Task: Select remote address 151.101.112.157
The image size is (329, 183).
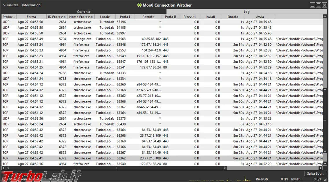Action: coord(148,56)
